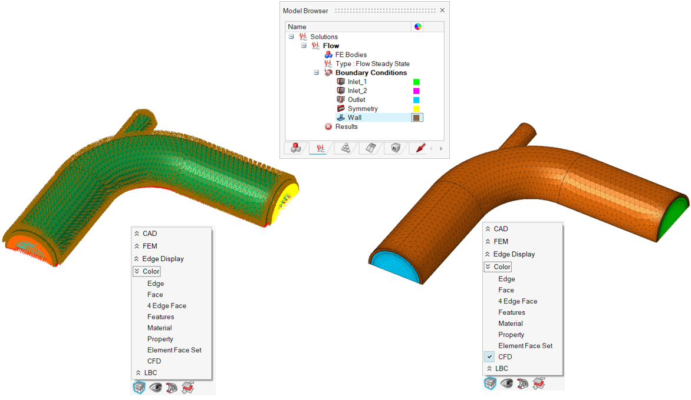
Task: Select the Results tree entry
Action: tap(346, 126)
